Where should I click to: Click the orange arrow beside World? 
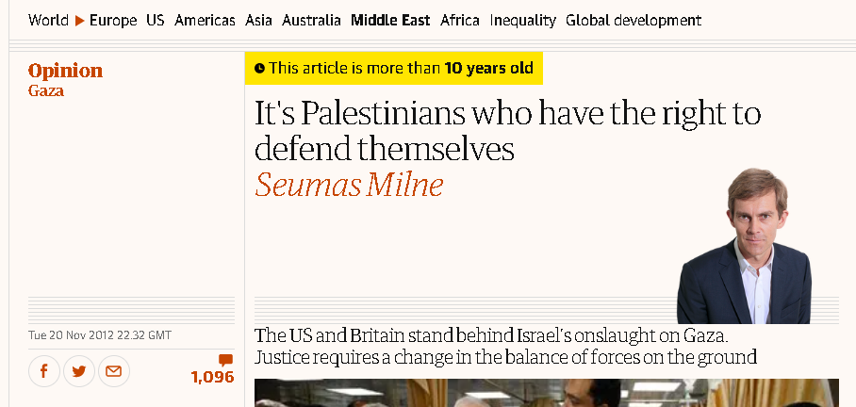(79, 20)
